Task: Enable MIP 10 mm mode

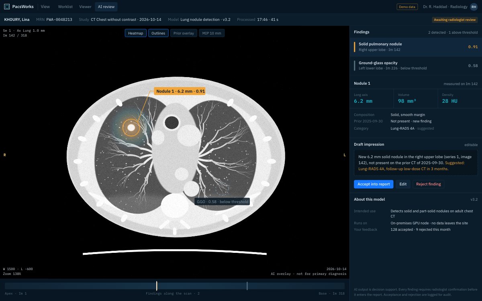Action: (212, 33)
